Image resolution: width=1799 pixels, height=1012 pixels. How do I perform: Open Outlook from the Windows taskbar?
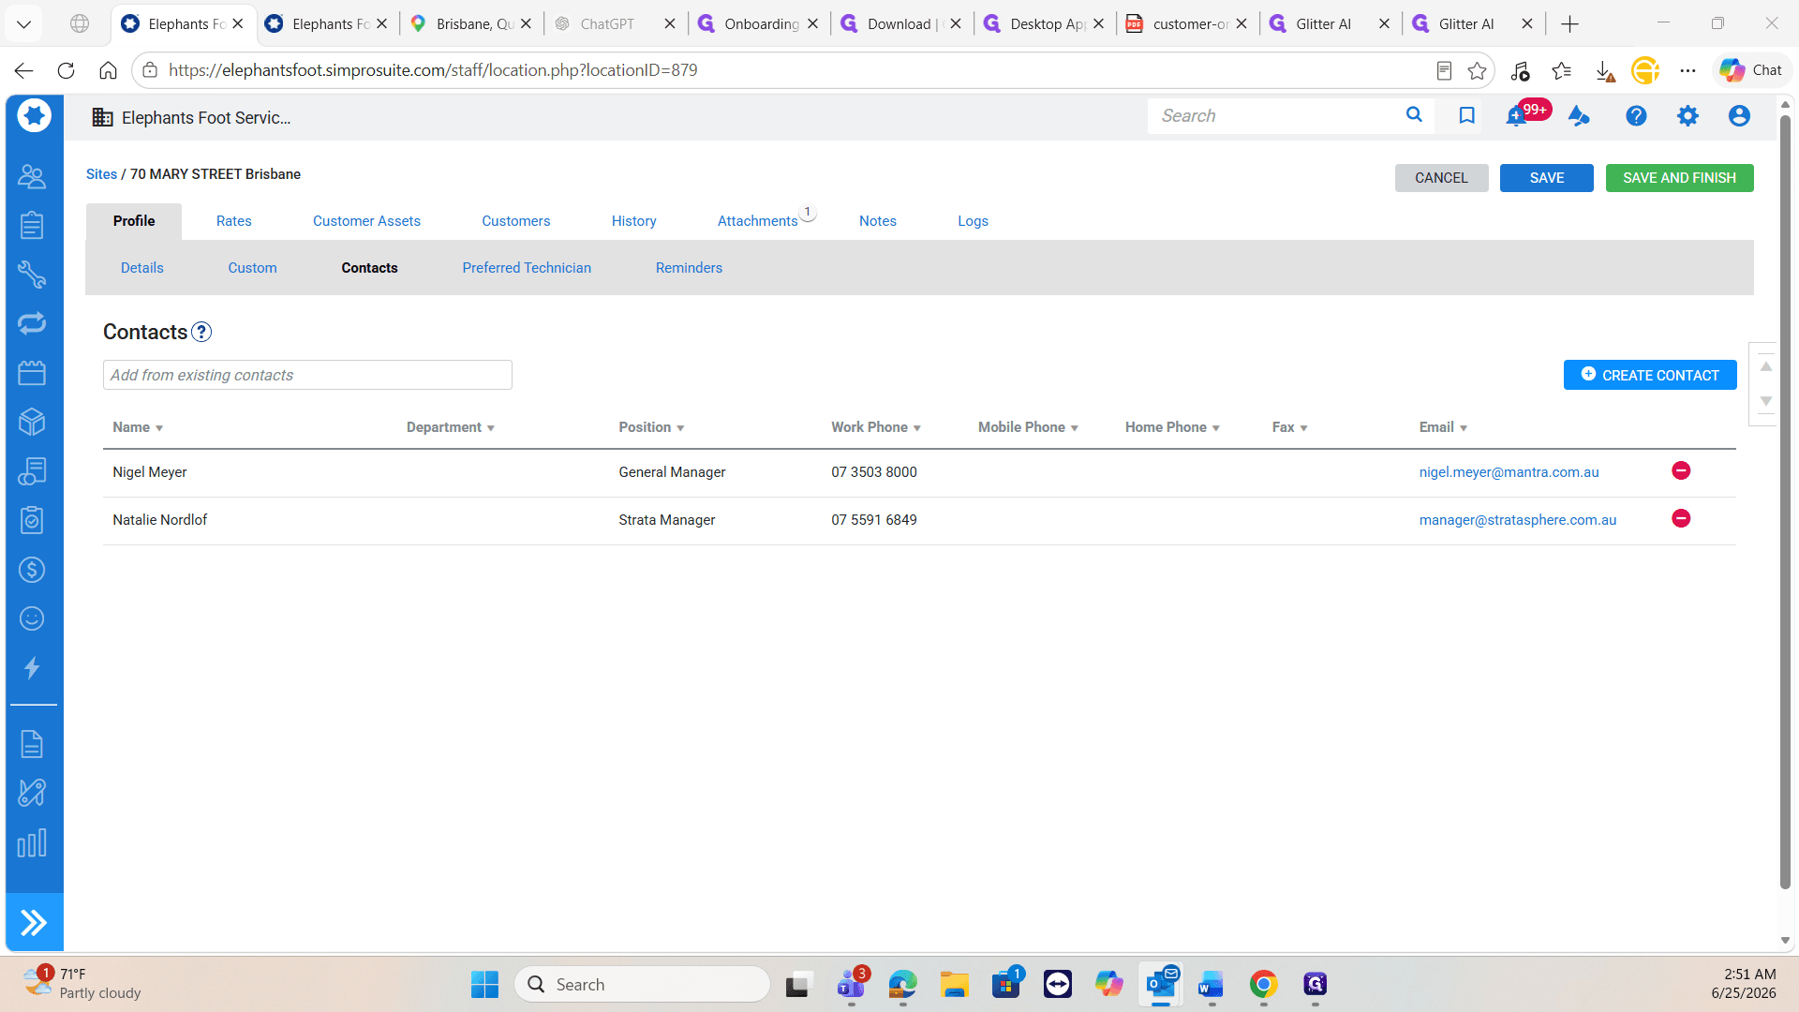click(x=1160, y=984)
